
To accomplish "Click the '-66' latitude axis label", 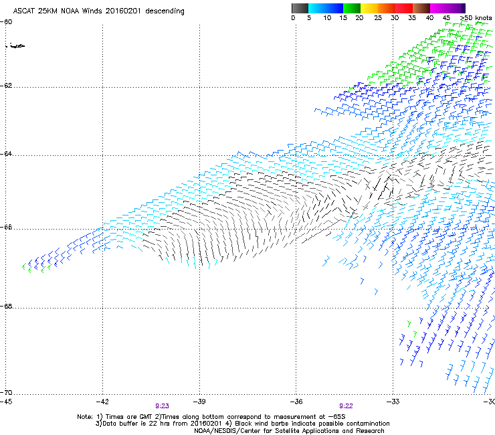I will pos(6,228).
